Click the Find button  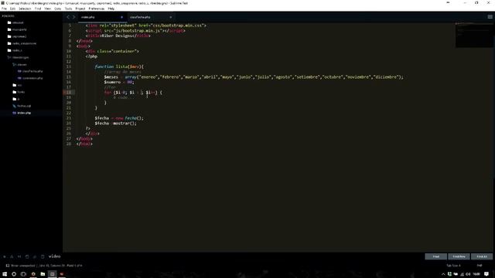click(435, 256)
